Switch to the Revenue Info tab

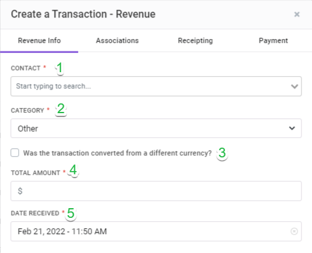pyautogui.click(x=39, y=40)
